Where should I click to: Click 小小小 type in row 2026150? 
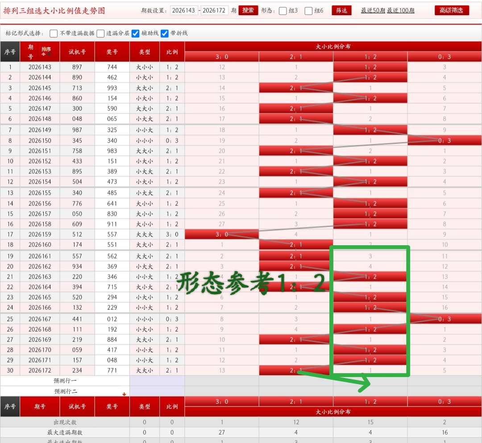coord(145,140)
